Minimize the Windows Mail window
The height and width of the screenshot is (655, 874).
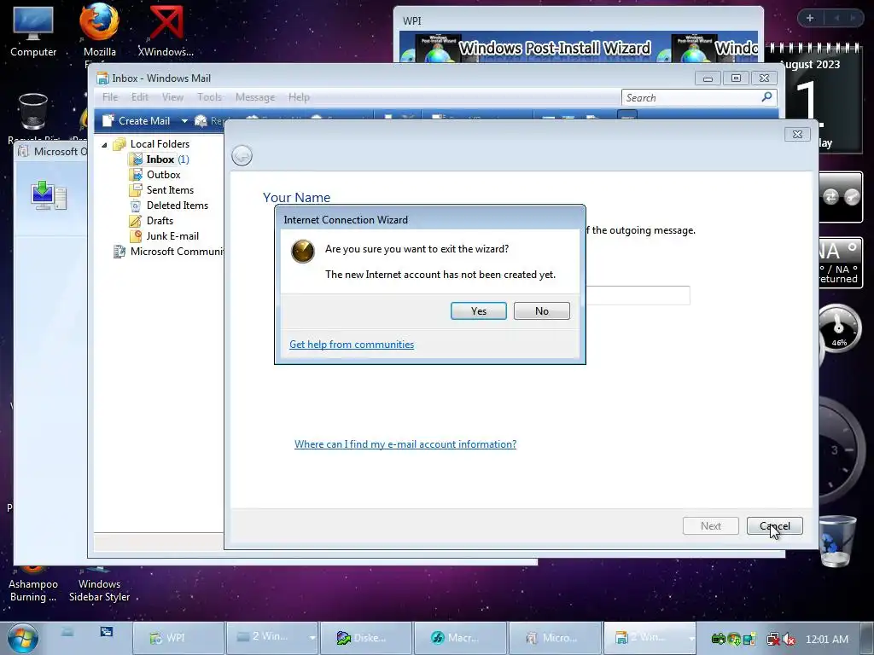[708, 78]
